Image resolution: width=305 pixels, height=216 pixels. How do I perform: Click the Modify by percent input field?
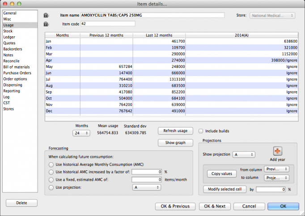point(271,189)
